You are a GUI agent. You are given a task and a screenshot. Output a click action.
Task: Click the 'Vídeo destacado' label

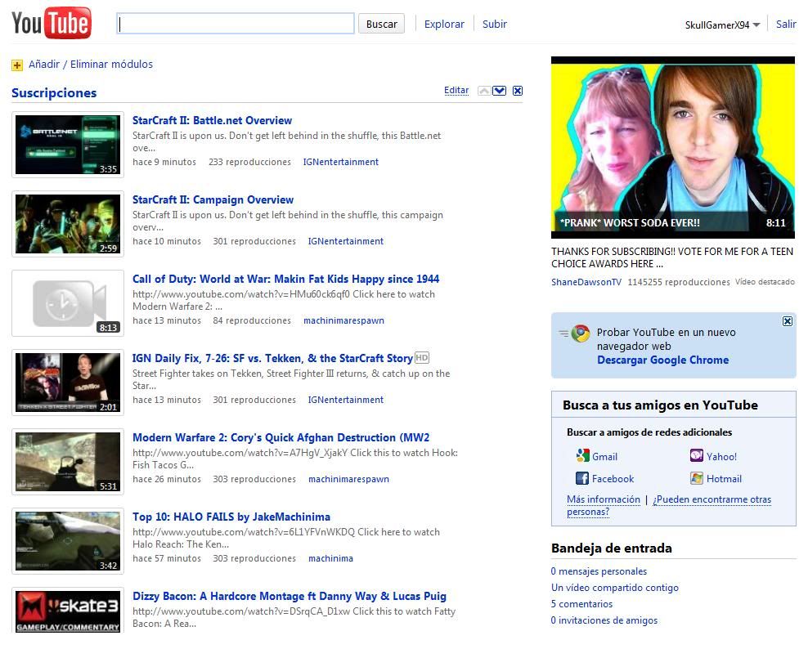[x=765, y=282]
